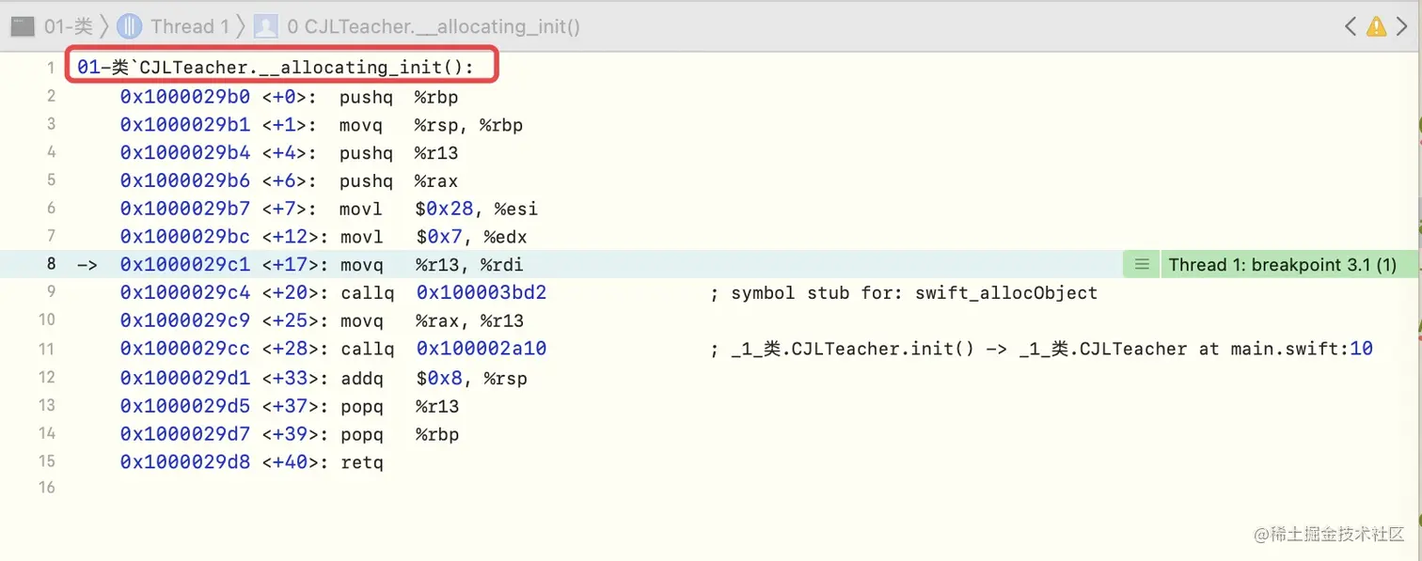Image resolution: width=1422 pixels, height=561 pixels.
Task: Click the 01-类 project icon in jump bar
Action: pos(23,26)
